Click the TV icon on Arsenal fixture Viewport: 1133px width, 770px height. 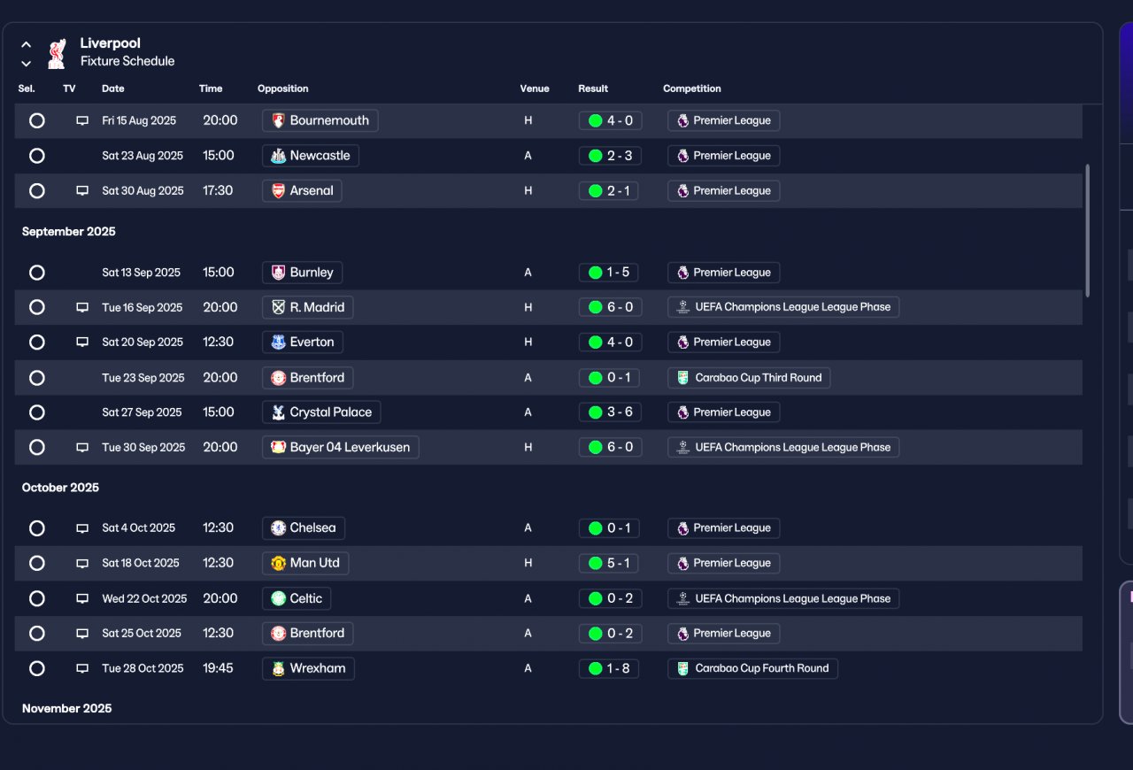82,190
